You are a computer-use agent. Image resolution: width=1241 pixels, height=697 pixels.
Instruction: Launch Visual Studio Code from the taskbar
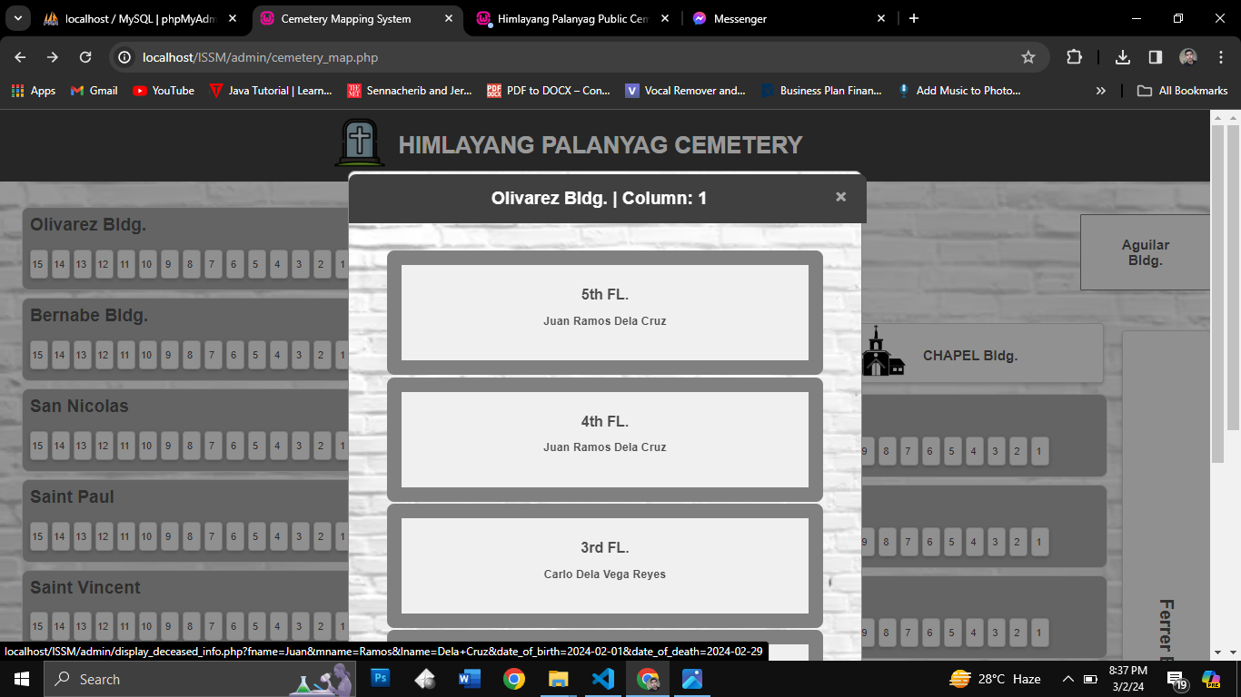pos(602,678)
